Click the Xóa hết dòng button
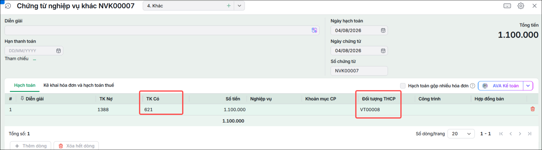 76,146
